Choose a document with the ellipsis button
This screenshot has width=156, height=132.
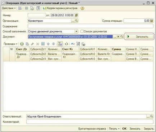click(115, 37)
